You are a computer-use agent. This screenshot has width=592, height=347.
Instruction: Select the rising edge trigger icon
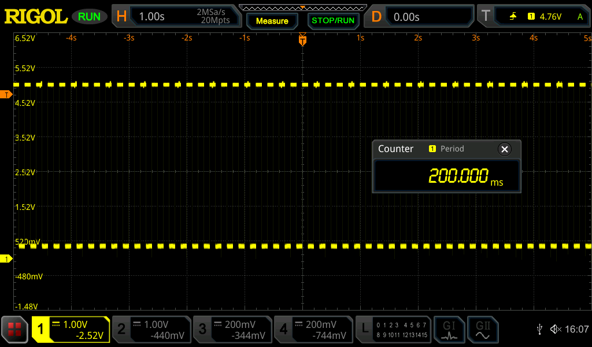[x=513, y=16]
